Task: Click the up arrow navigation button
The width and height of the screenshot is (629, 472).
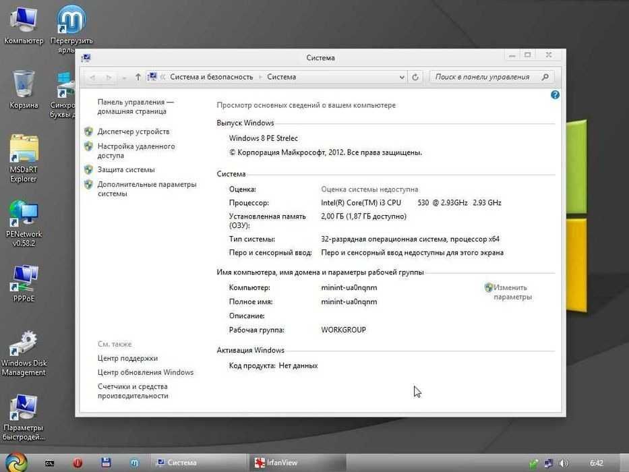Action: click(x=138, y=77)
